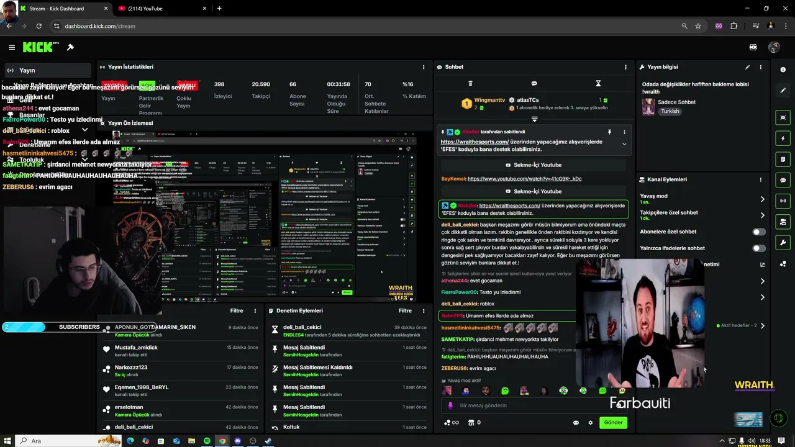795x447 pixels.
Task: Click the icon left of the profile avatar in Kick header
Action: click(x=753, y=47)
